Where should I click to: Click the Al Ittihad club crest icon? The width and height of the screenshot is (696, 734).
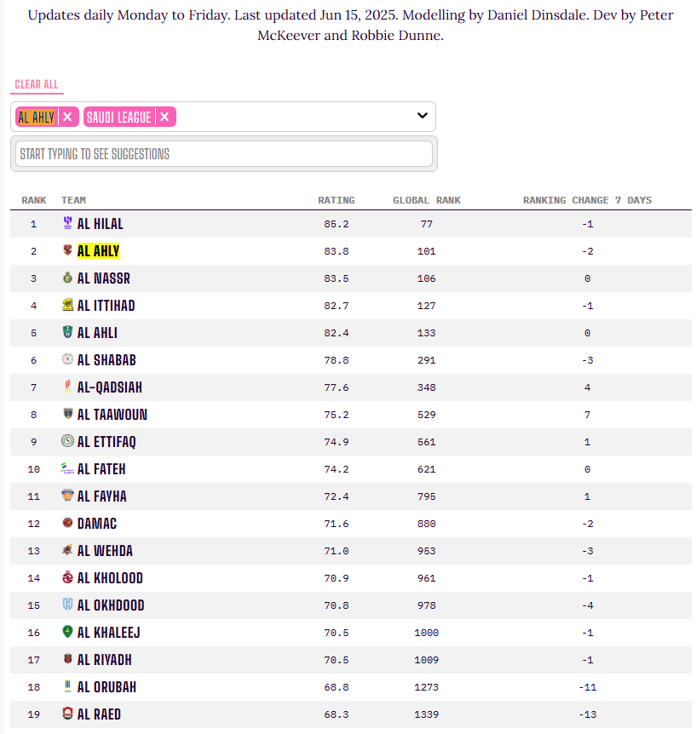click(x=67, y=305)
